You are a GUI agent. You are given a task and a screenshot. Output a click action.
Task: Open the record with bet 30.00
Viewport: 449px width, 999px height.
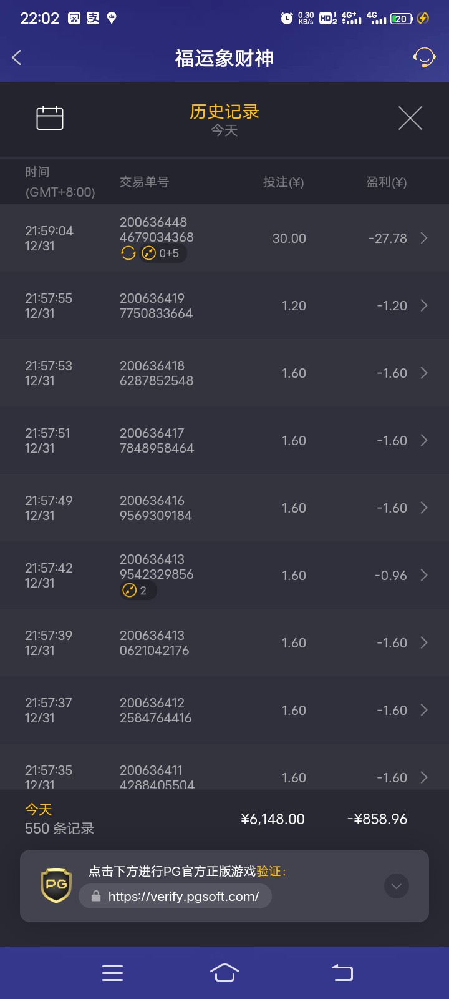click(289, 238)
